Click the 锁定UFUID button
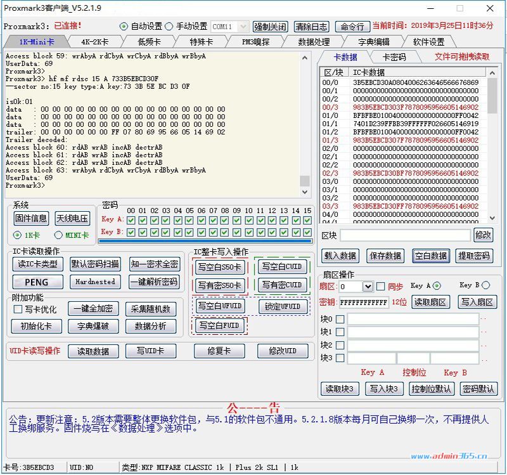This screenshot has width=507, height=475. (x=283, y=306)
